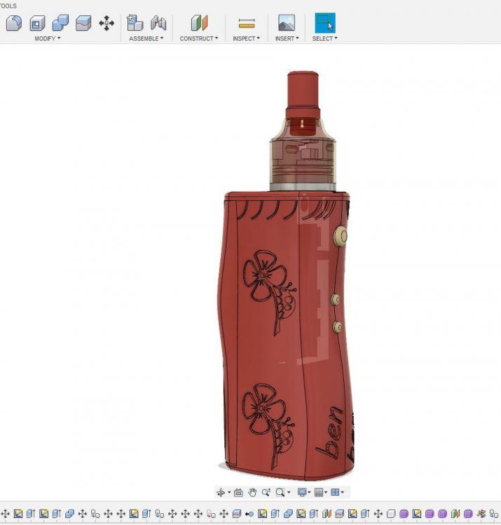
Task: Open the CONSTRUCT dropdown
Action: coord(199,38)
